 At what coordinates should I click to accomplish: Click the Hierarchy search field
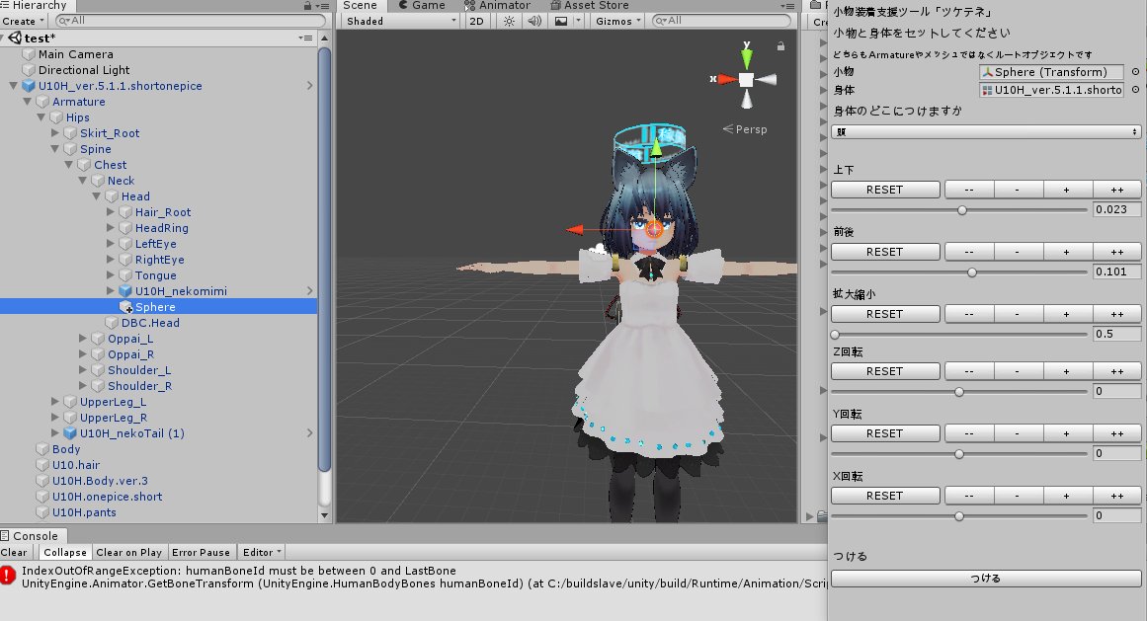[191, 21]
